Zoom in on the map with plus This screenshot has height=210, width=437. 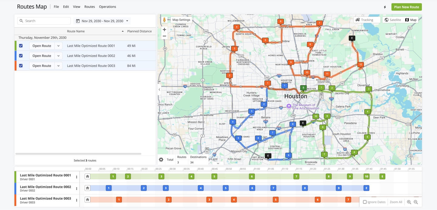click(164, 30)
